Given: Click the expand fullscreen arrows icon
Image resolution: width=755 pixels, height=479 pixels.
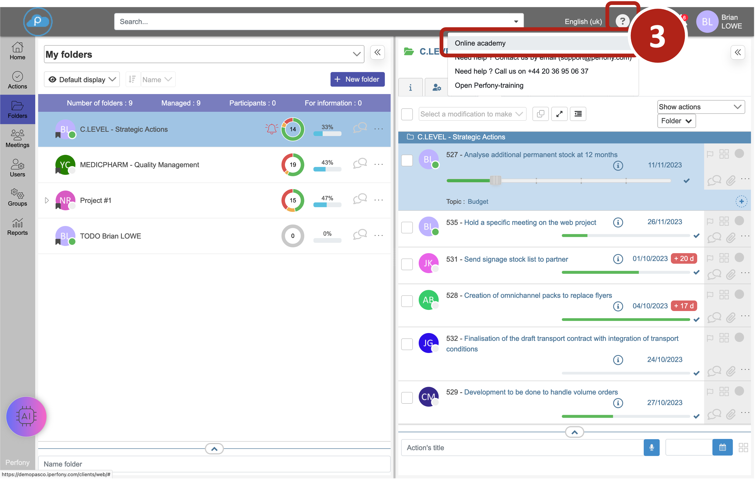Looking at the screenshot, I should click(x=559, y=114).
